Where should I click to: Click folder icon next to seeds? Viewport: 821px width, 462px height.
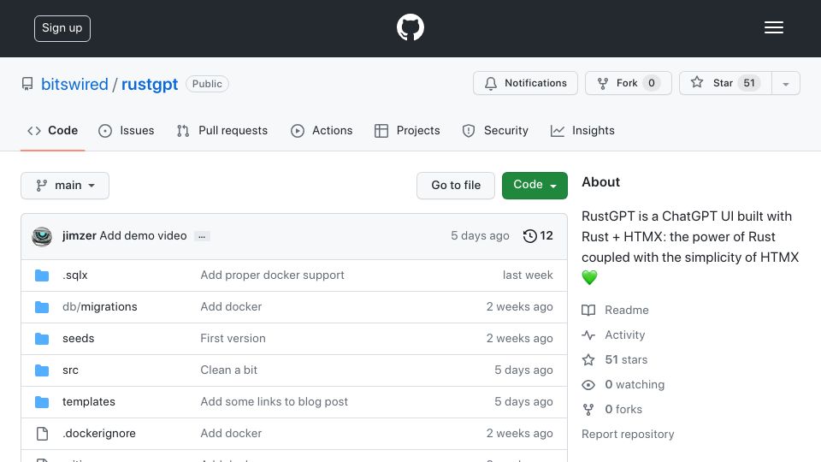[x=42, y=339]
